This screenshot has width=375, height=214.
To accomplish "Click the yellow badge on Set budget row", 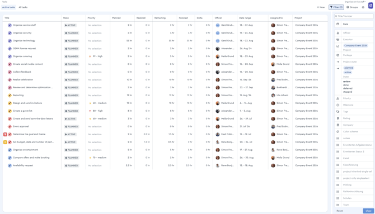I will tap(5, 142).
